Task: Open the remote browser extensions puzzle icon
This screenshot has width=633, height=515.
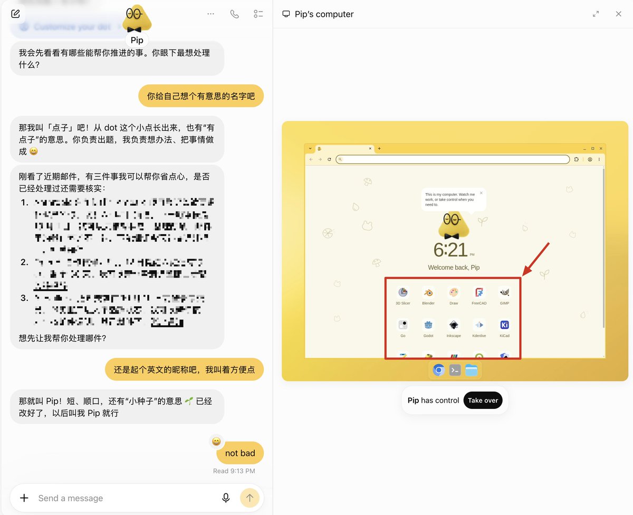Action: tap(577, 159)
